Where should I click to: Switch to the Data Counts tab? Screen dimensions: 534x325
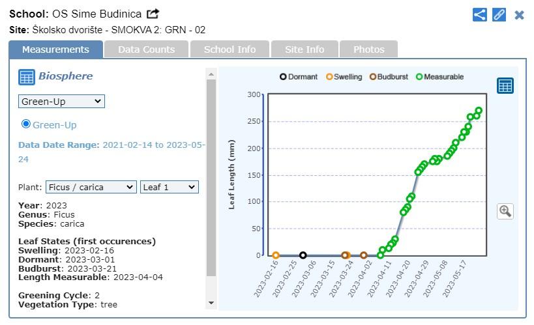pos(146,49)
